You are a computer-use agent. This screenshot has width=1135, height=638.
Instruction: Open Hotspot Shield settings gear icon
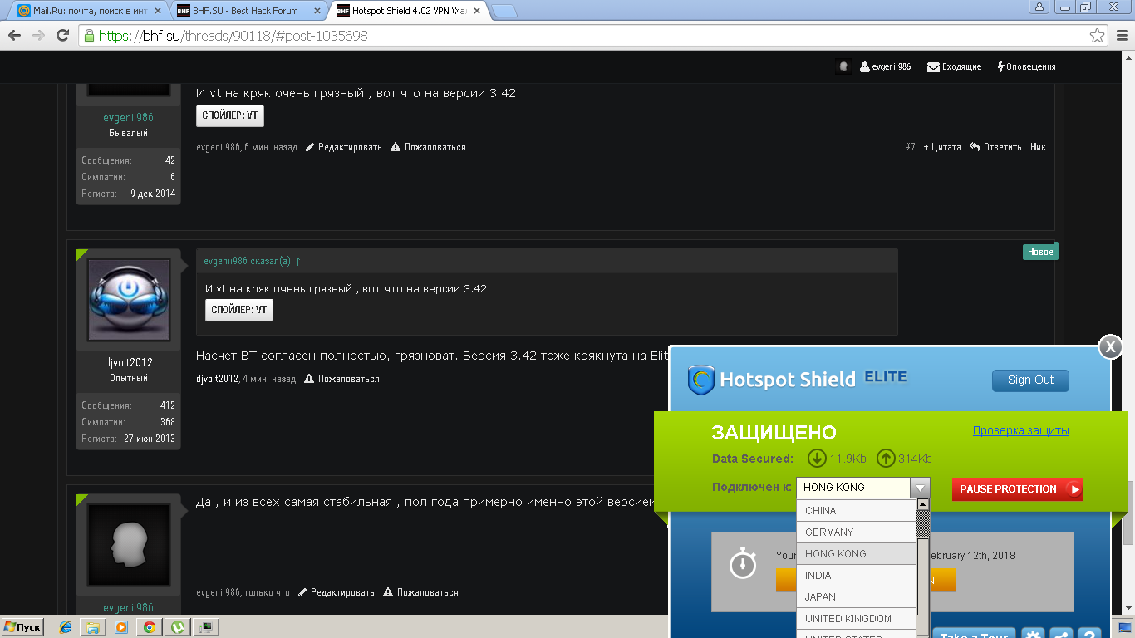1033,633
